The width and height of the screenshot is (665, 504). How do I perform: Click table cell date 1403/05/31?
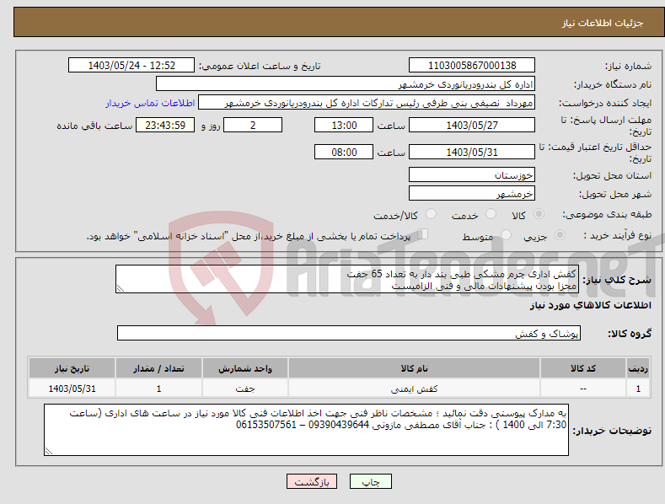[x=72, y=389]
